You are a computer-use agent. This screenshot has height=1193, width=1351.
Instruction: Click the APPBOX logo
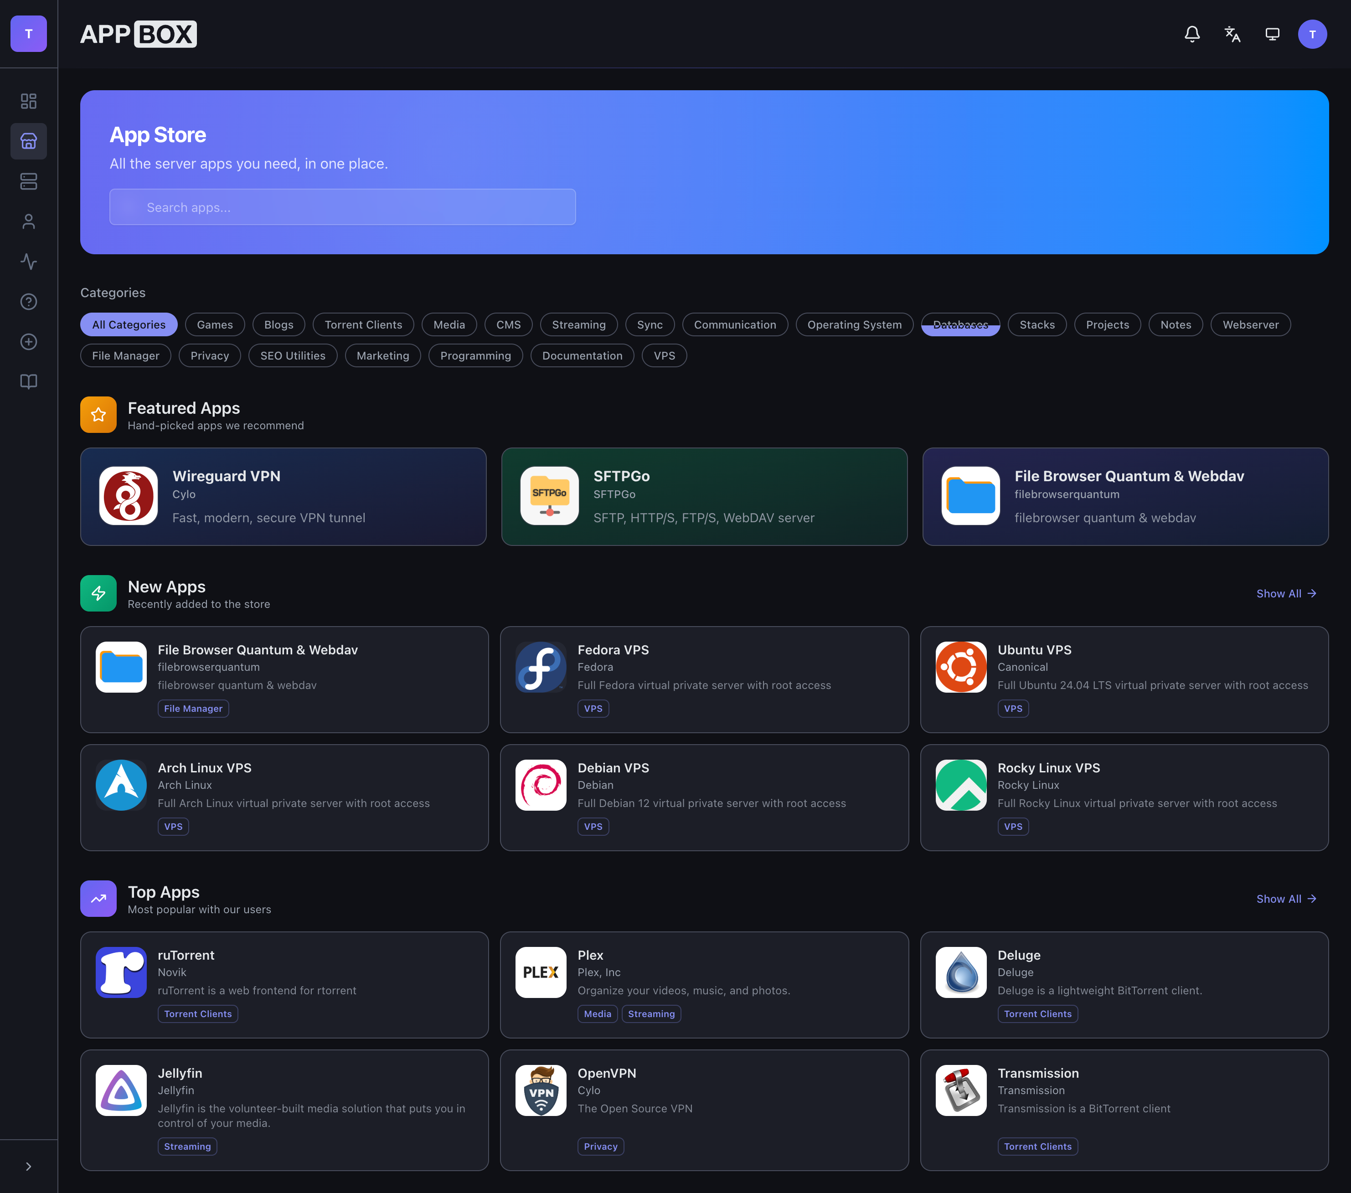[x=138, y=34]
